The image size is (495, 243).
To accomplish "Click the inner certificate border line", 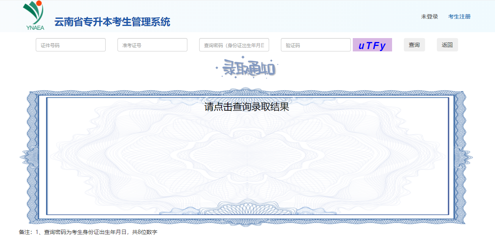I will click(46, 157).
